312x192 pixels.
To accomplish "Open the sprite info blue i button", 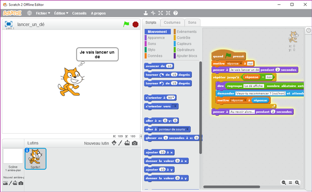I will (27, 150).
